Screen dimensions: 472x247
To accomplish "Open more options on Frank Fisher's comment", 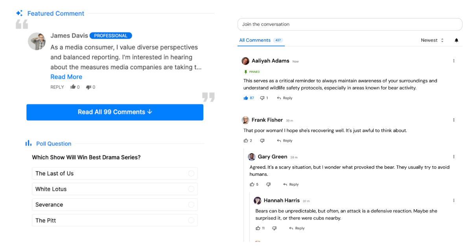I will (x=454, y=120).
